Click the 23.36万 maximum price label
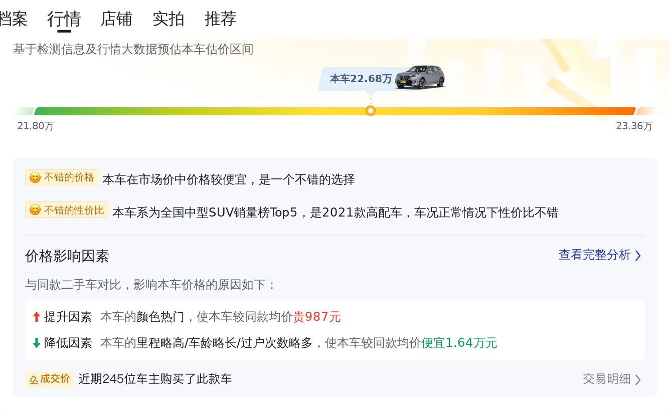This screenshot has height=410, width=670. coord(634,126)
